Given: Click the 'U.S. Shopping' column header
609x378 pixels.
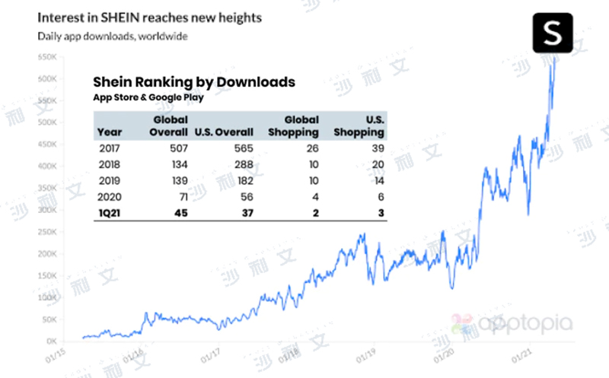Looking at the screenshot, I should [x=359, y=126].
